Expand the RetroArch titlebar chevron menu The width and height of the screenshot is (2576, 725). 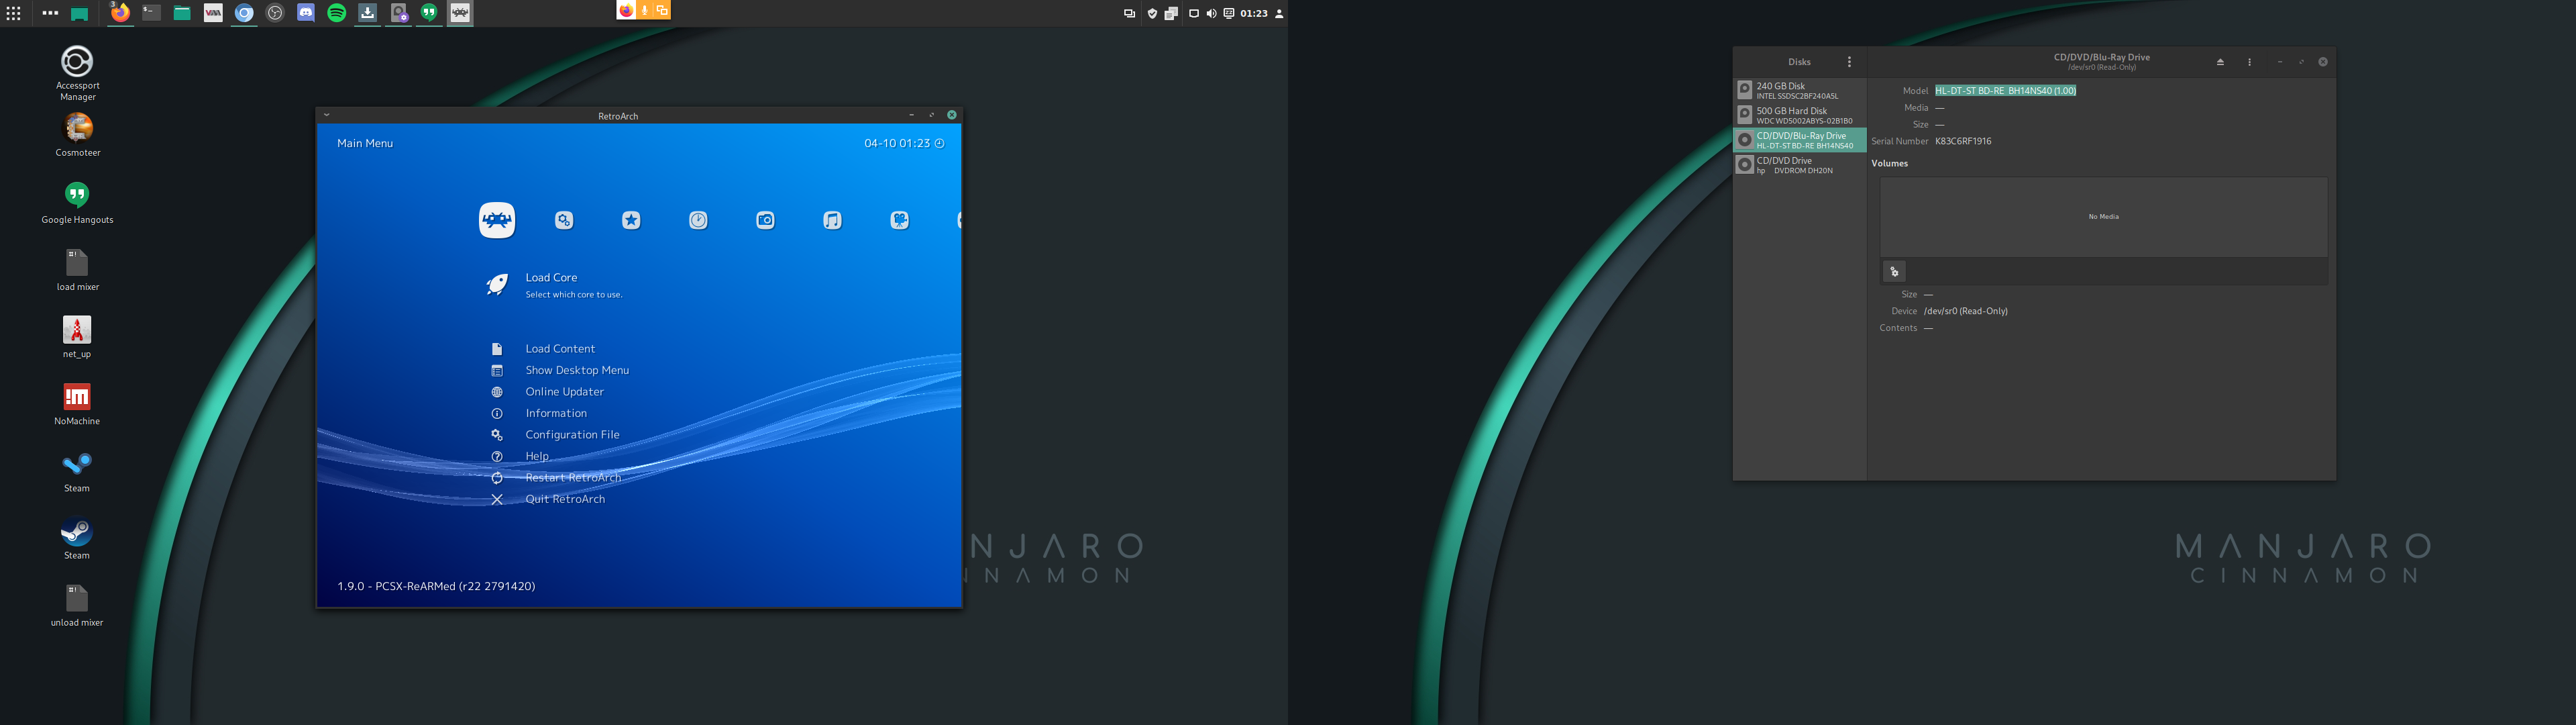click(325, 114)
